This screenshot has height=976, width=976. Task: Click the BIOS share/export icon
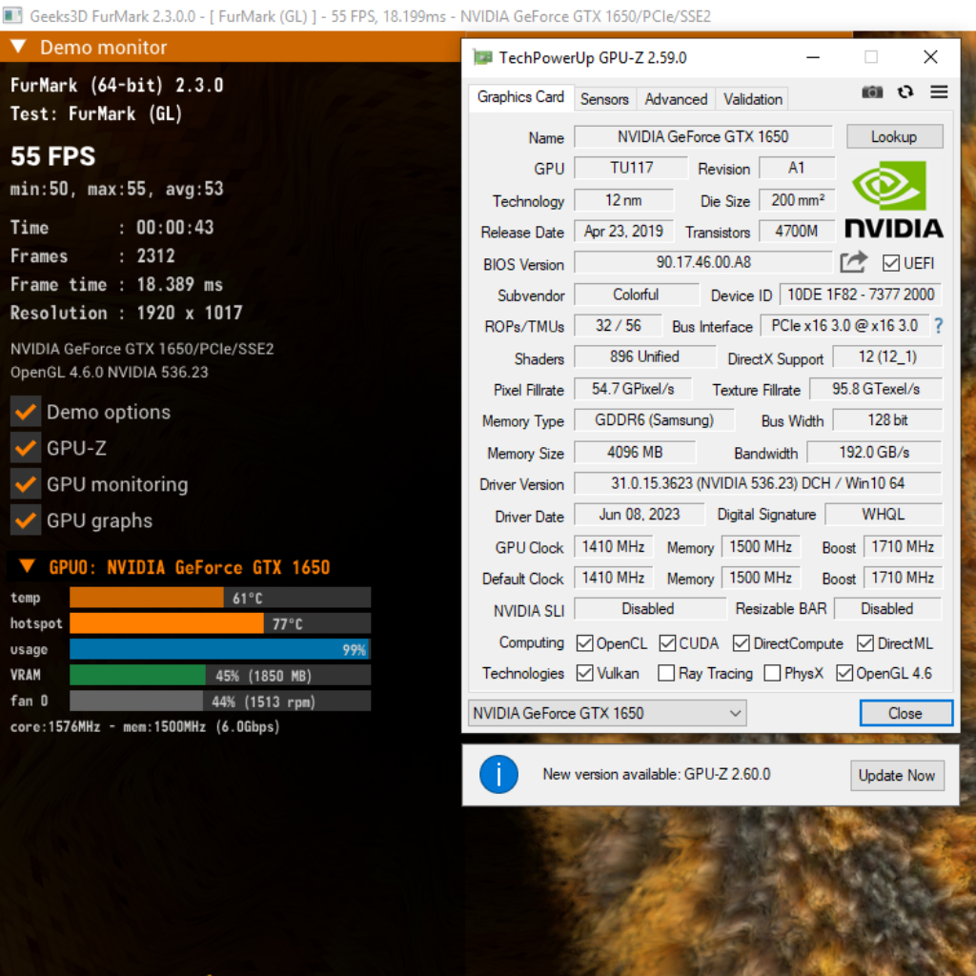click(x=853, y=262)
